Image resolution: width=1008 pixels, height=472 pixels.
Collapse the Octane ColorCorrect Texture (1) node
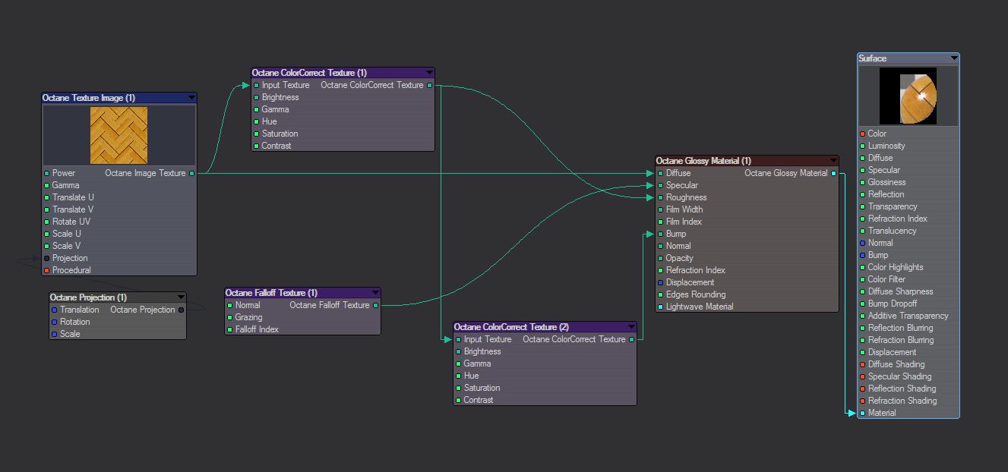[429, 73]
